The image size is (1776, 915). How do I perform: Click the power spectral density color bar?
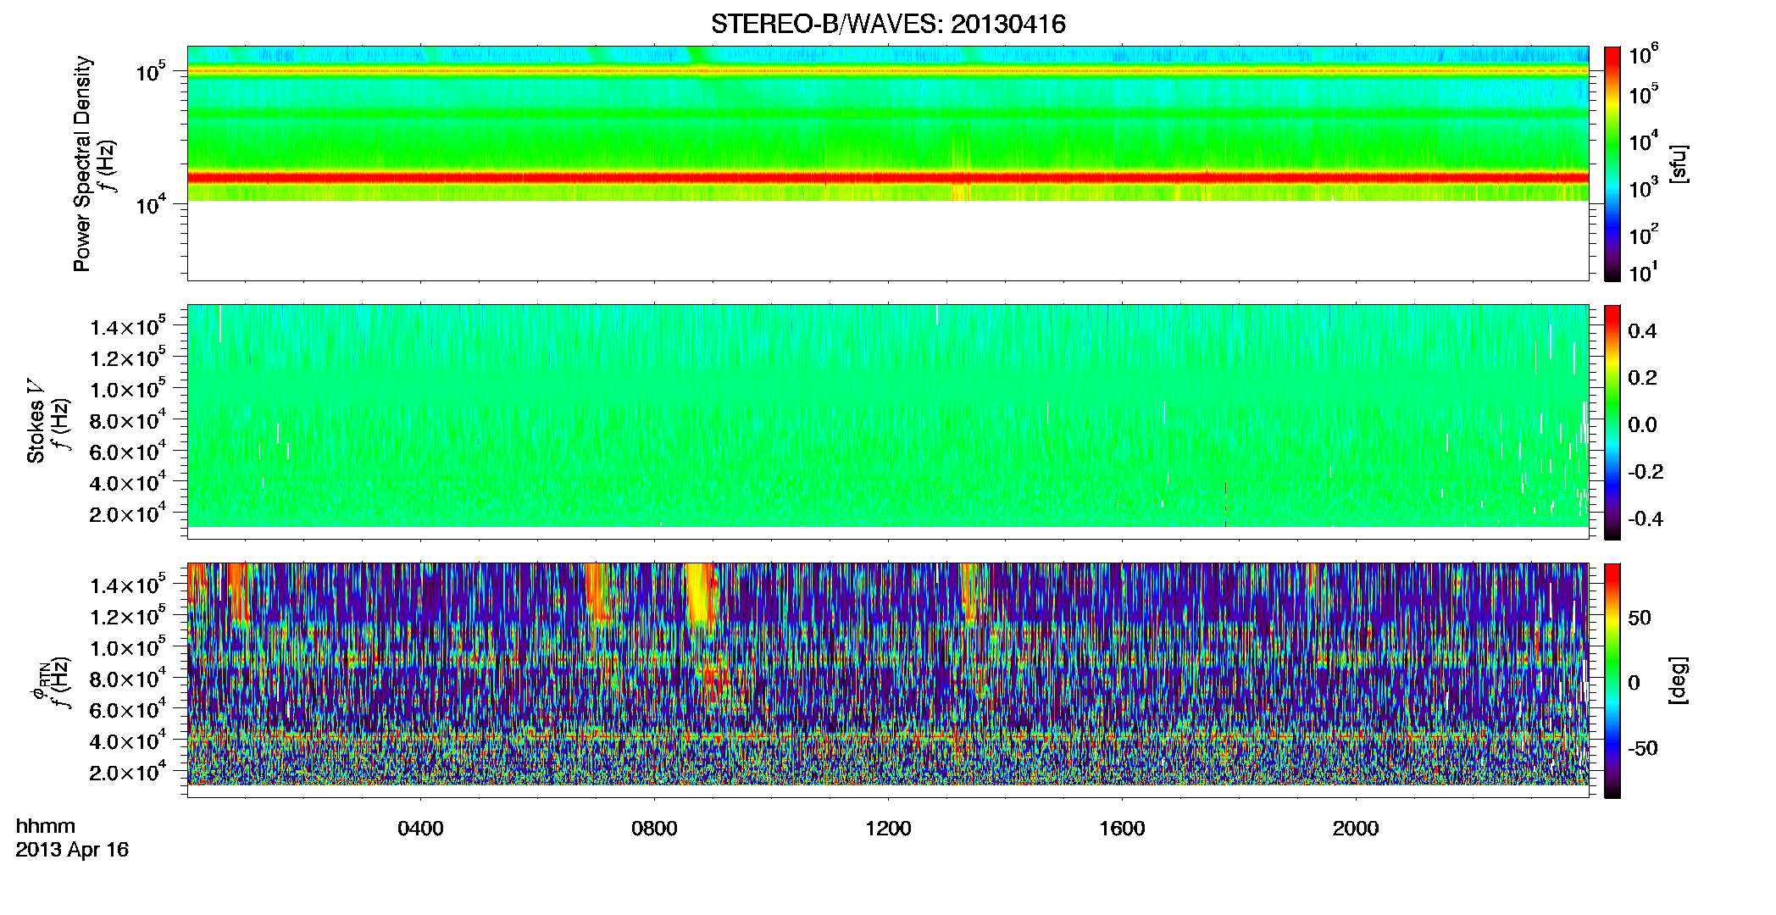tap(1612, 164)
